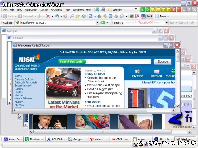198x148 pixels.
Task: Open the Search magnifier icon in toolbar
Action: pos(72,16)
